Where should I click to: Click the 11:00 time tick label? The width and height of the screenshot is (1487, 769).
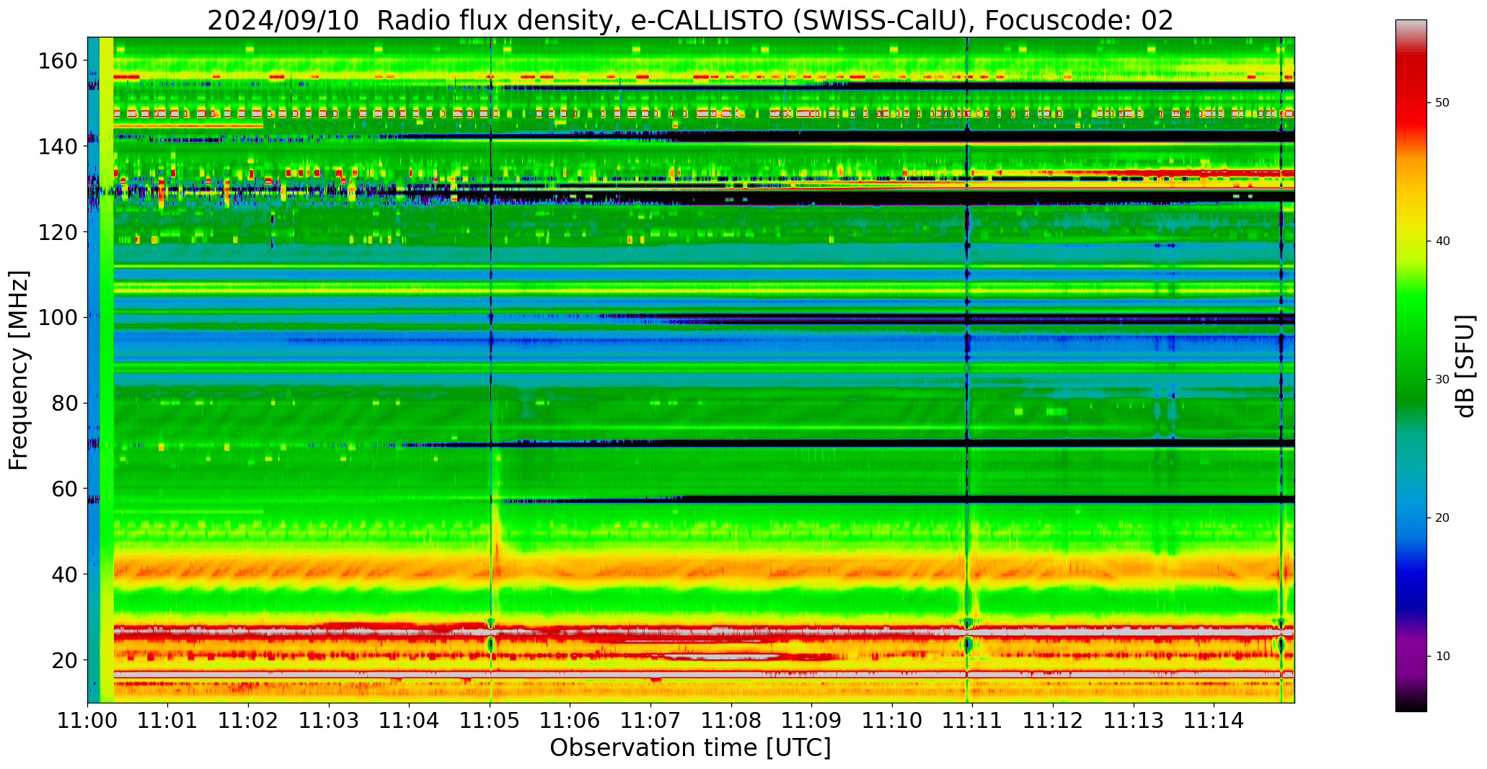87,719
